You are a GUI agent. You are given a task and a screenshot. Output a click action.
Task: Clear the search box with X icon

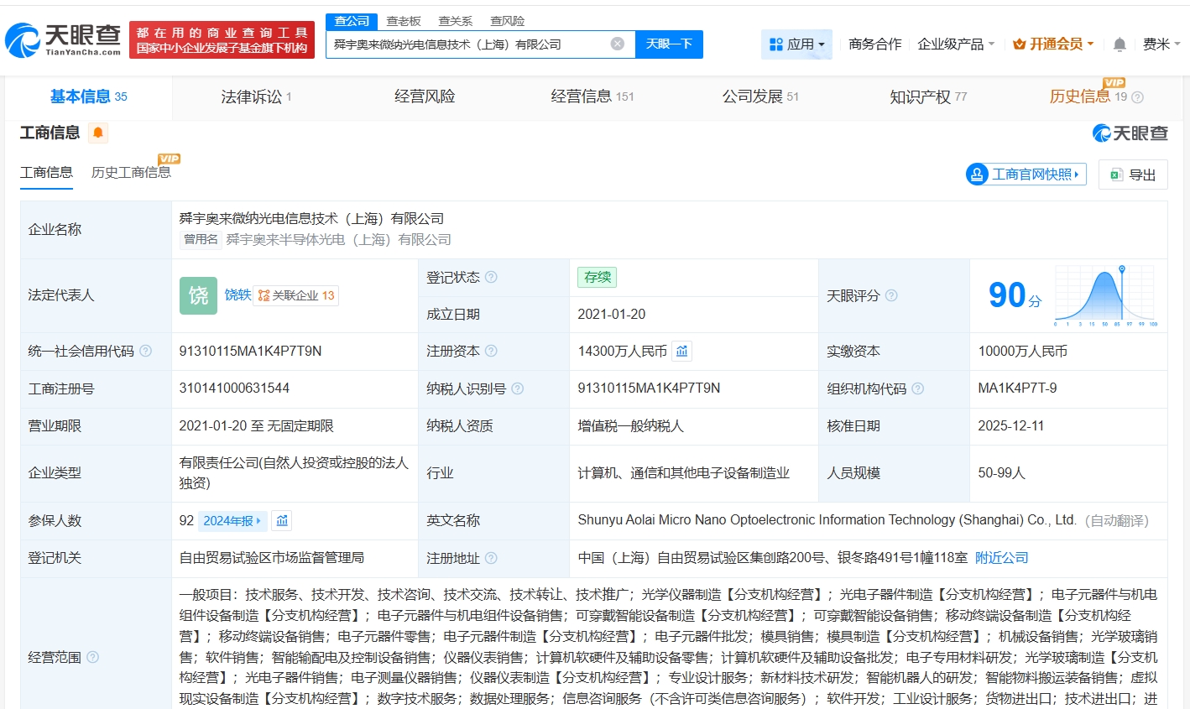coord(618,44)
